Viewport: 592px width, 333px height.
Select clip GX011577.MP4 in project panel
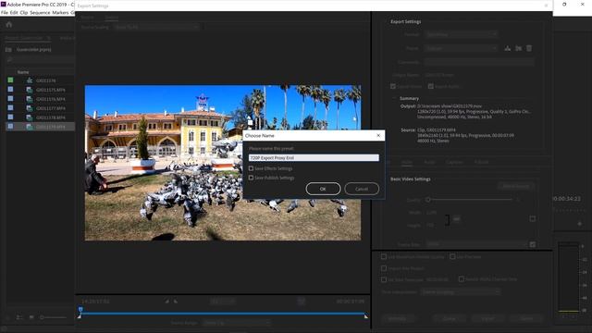(51, 108)
